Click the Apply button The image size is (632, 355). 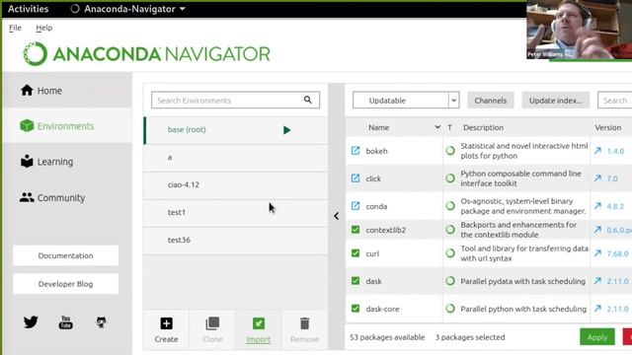[x=597, y=337]
